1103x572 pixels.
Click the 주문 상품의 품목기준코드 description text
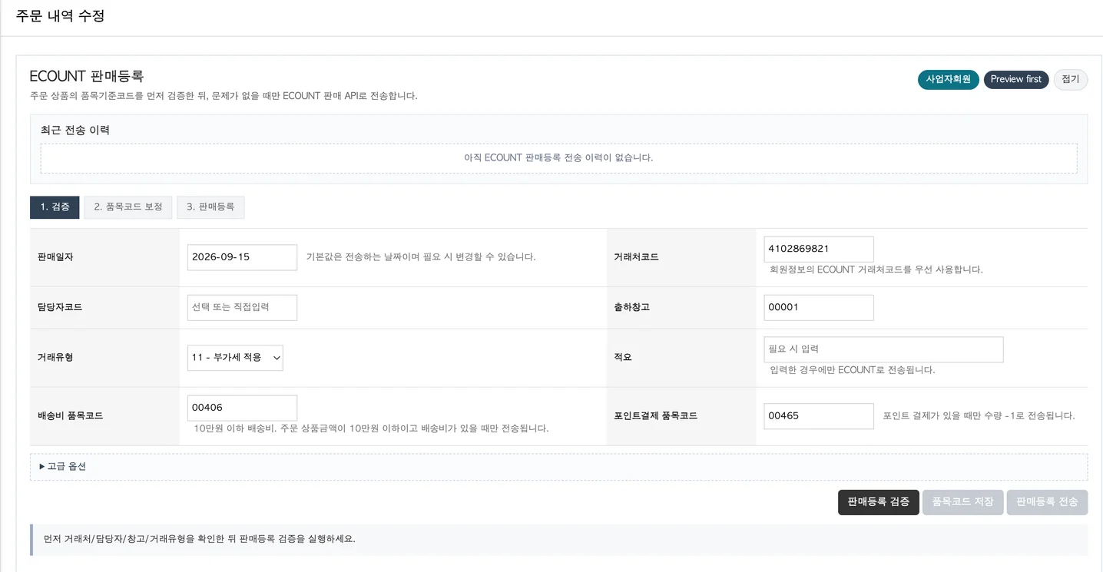(x=224, y=96)
